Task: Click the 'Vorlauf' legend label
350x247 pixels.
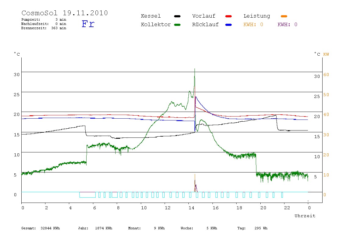Action: (204, 16)
